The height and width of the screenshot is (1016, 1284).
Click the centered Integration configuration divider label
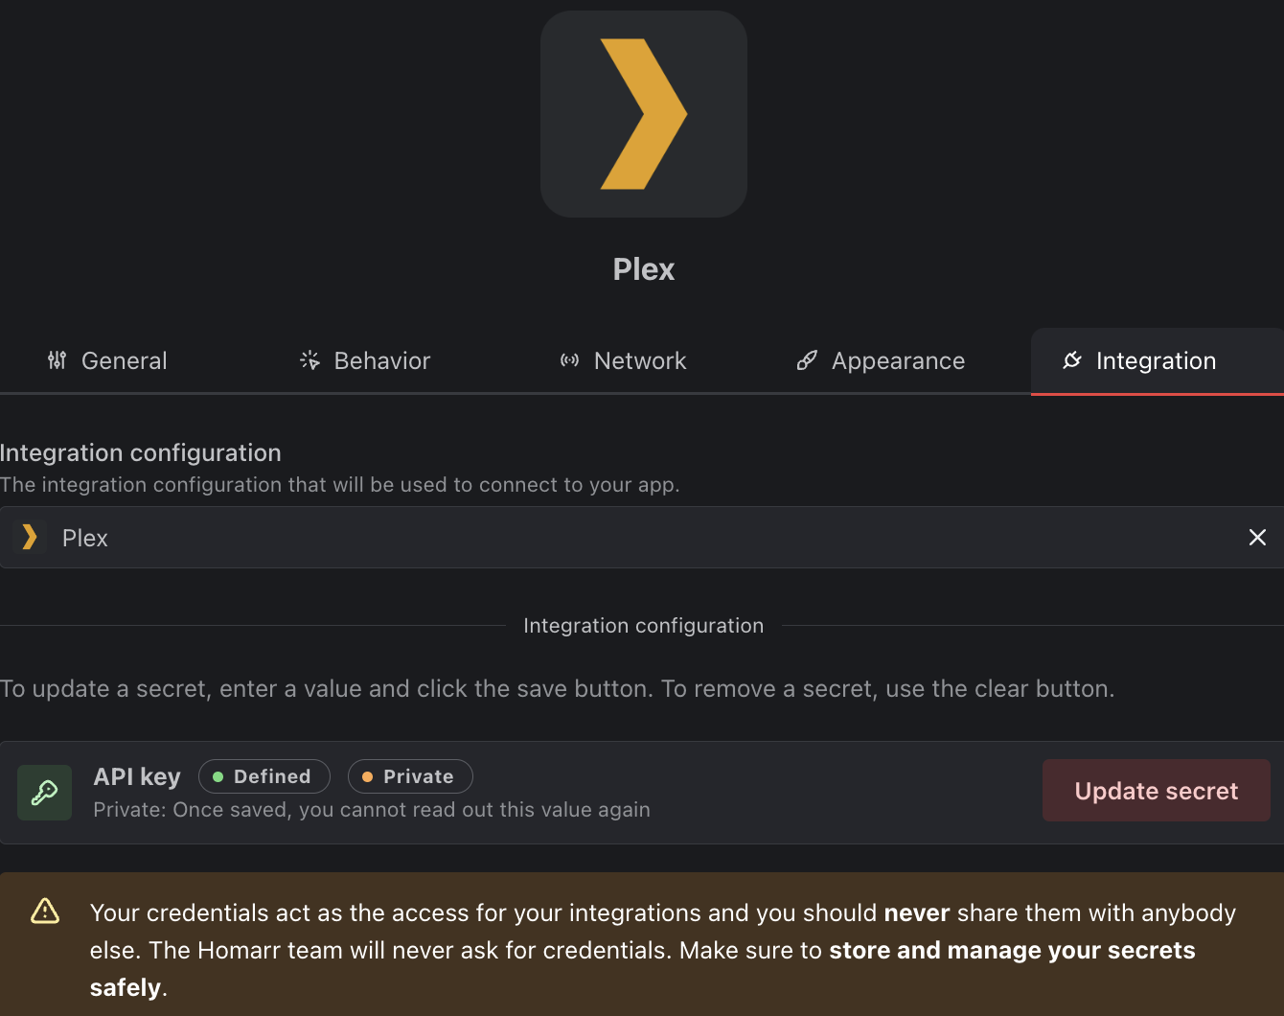pyautogui.click(x=644, y=626)
